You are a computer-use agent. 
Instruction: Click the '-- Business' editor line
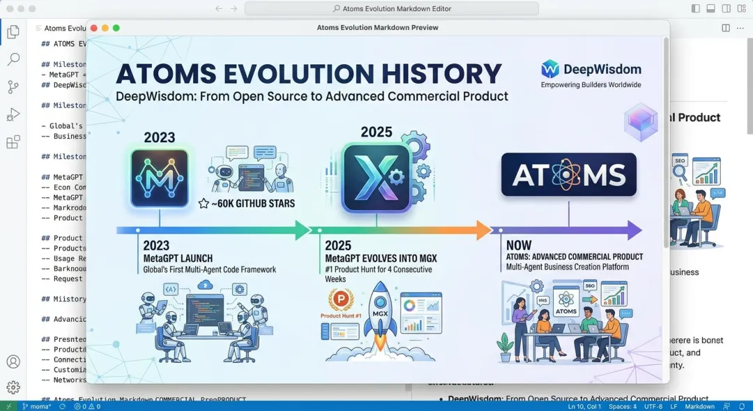click(x=64, y=136)
